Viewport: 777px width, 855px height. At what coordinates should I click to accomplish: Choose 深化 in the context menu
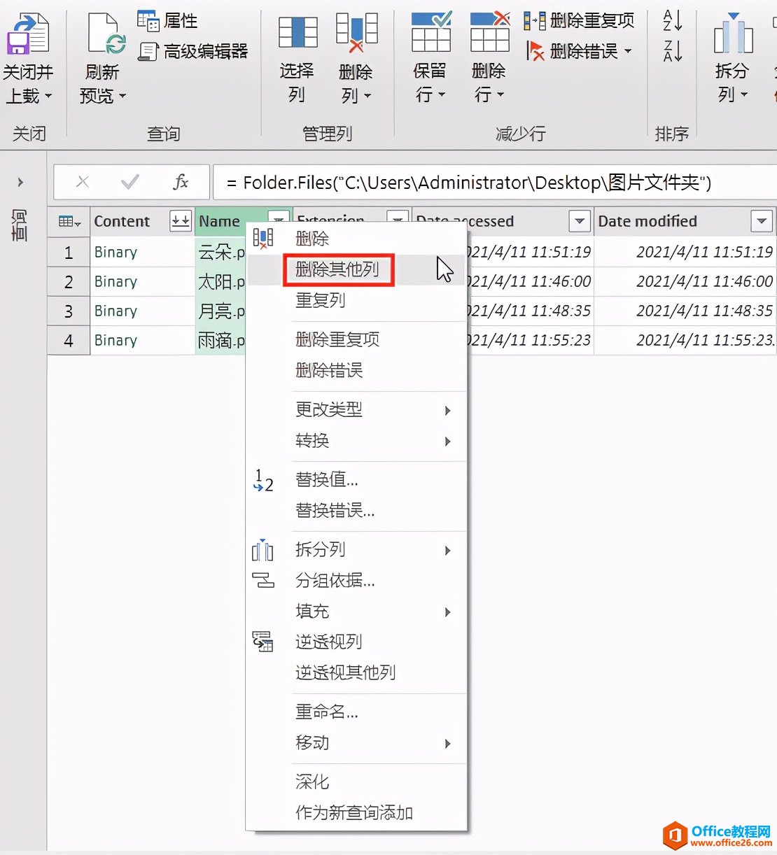(356, 782)
